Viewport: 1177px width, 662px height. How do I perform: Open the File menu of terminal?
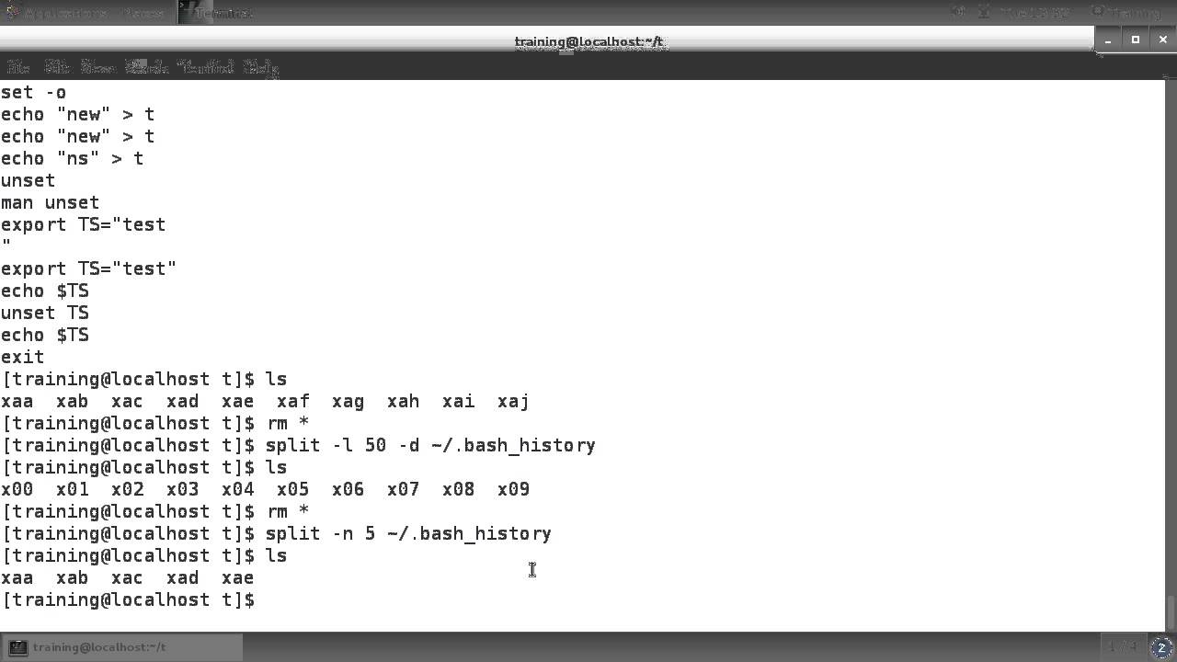click(18, 67)
